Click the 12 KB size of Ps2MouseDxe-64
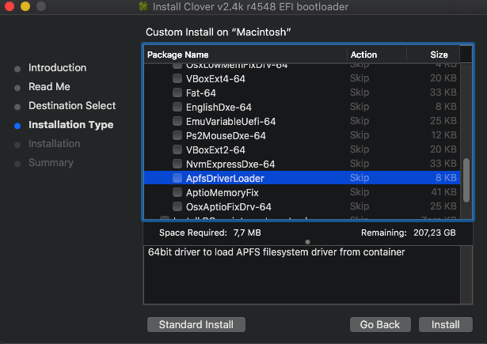The height and width of the screenshot is (344, 487). coord(443,135)
